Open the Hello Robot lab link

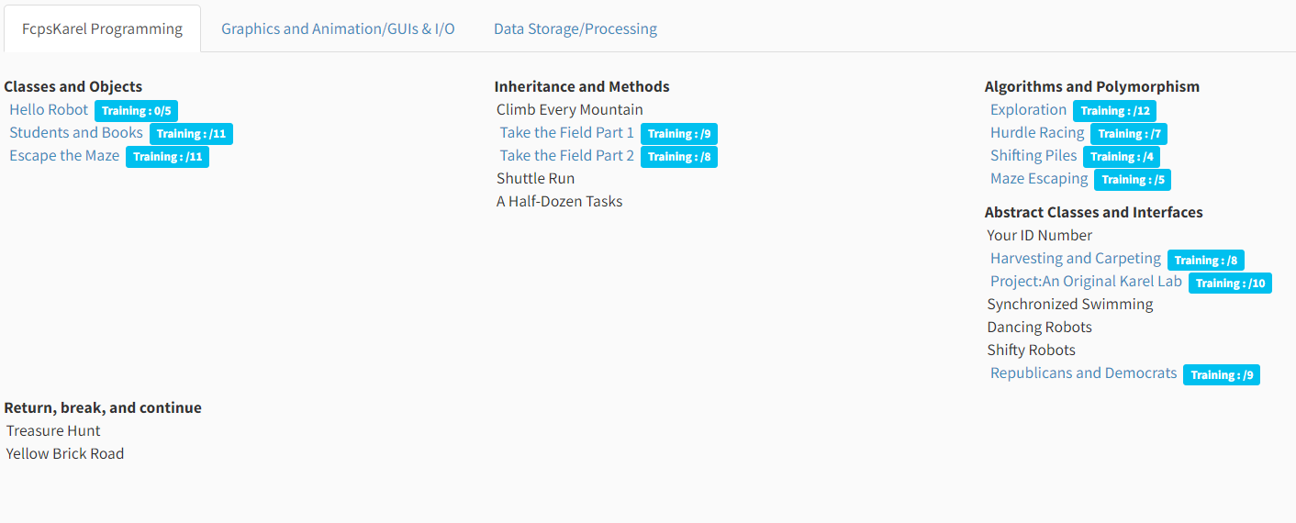pos(49,110)
